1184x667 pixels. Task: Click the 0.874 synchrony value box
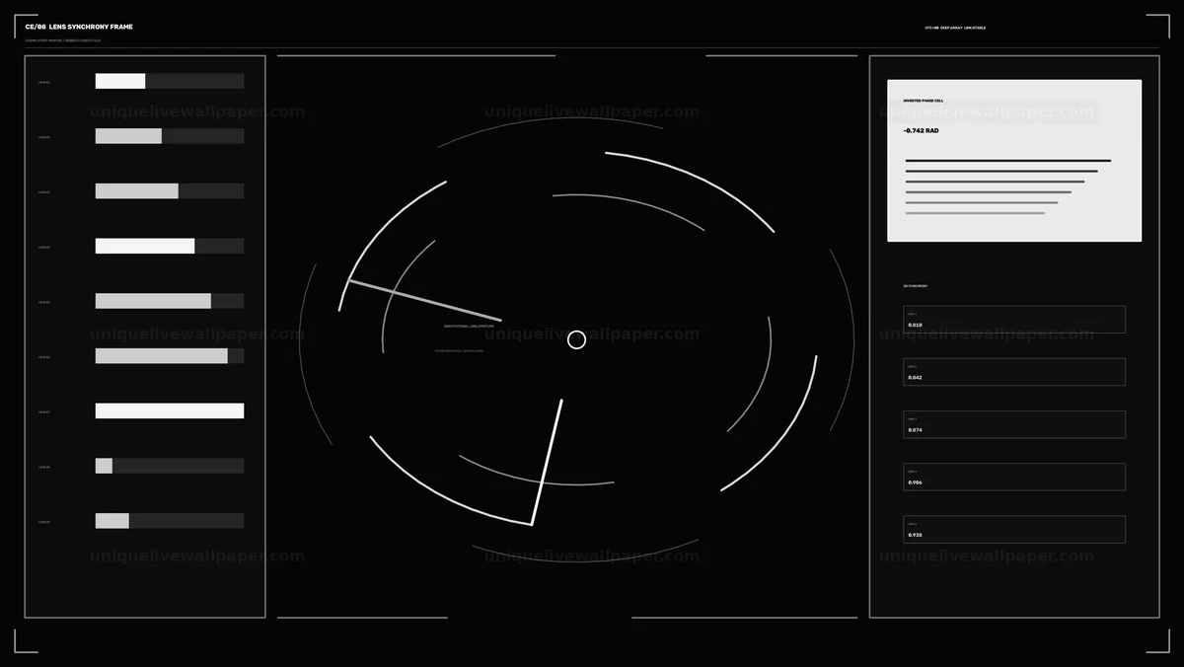pyautogui.click(x=1014, y=424)
